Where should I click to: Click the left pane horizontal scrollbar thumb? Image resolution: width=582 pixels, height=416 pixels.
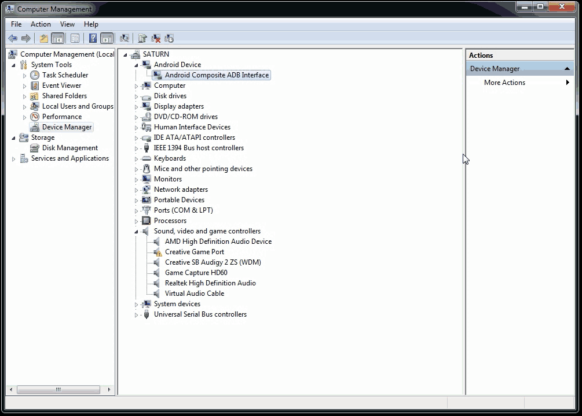click(58, 389)
